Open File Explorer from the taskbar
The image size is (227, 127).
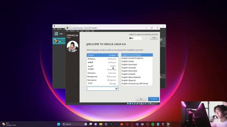point(101,124)
